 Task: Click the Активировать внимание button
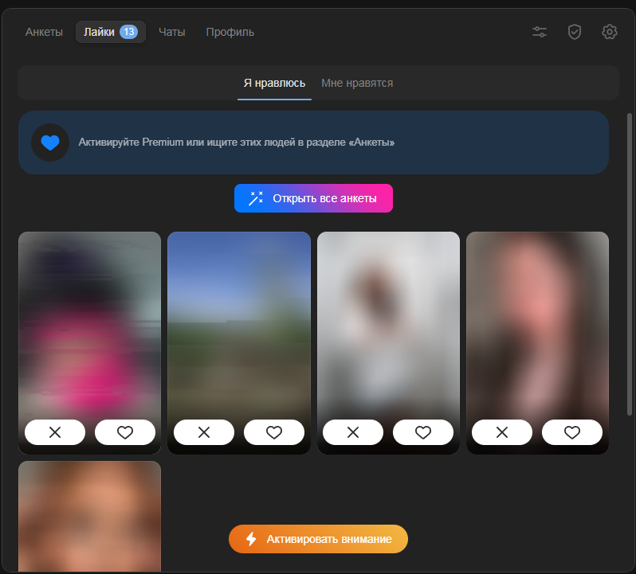click(319, 539)
